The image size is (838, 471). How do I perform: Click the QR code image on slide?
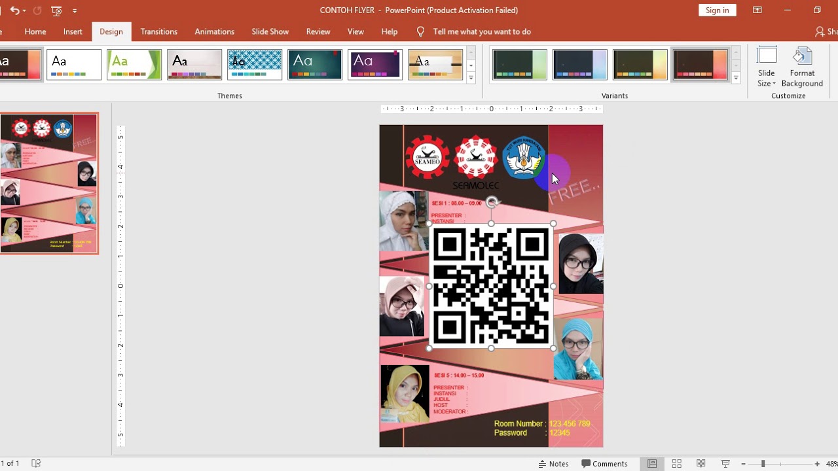491,286
